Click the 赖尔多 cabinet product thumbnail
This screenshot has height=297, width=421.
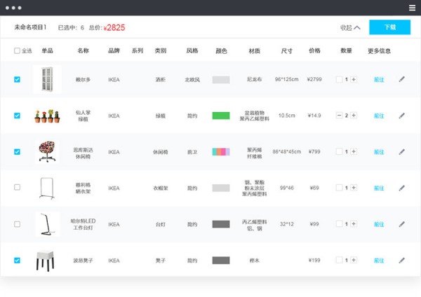(47, 79)
